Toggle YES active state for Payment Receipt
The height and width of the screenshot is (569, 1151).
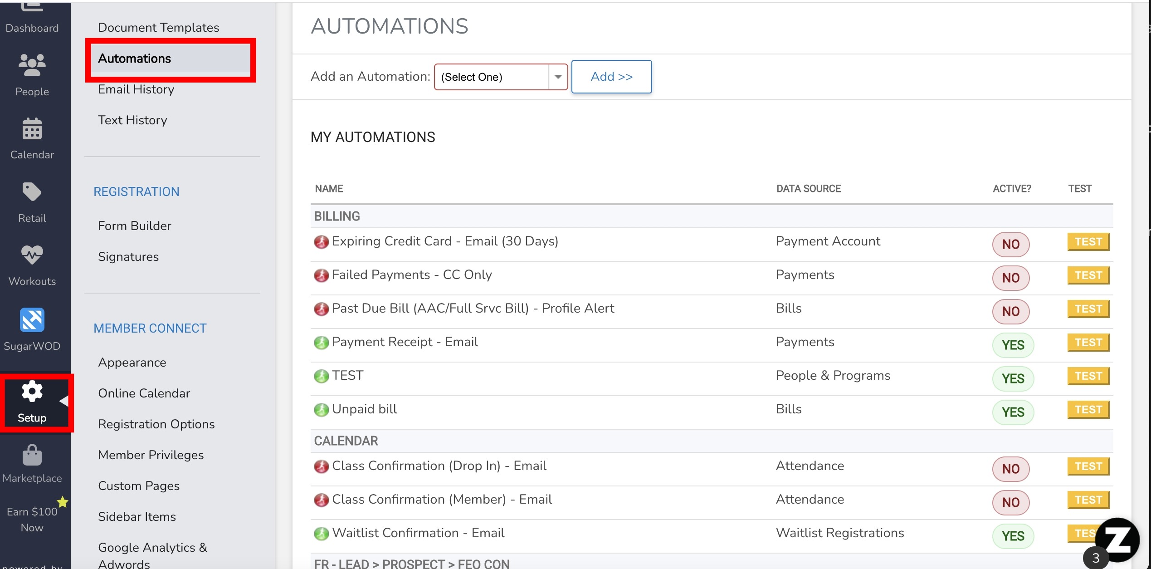tap(1013, 345)
